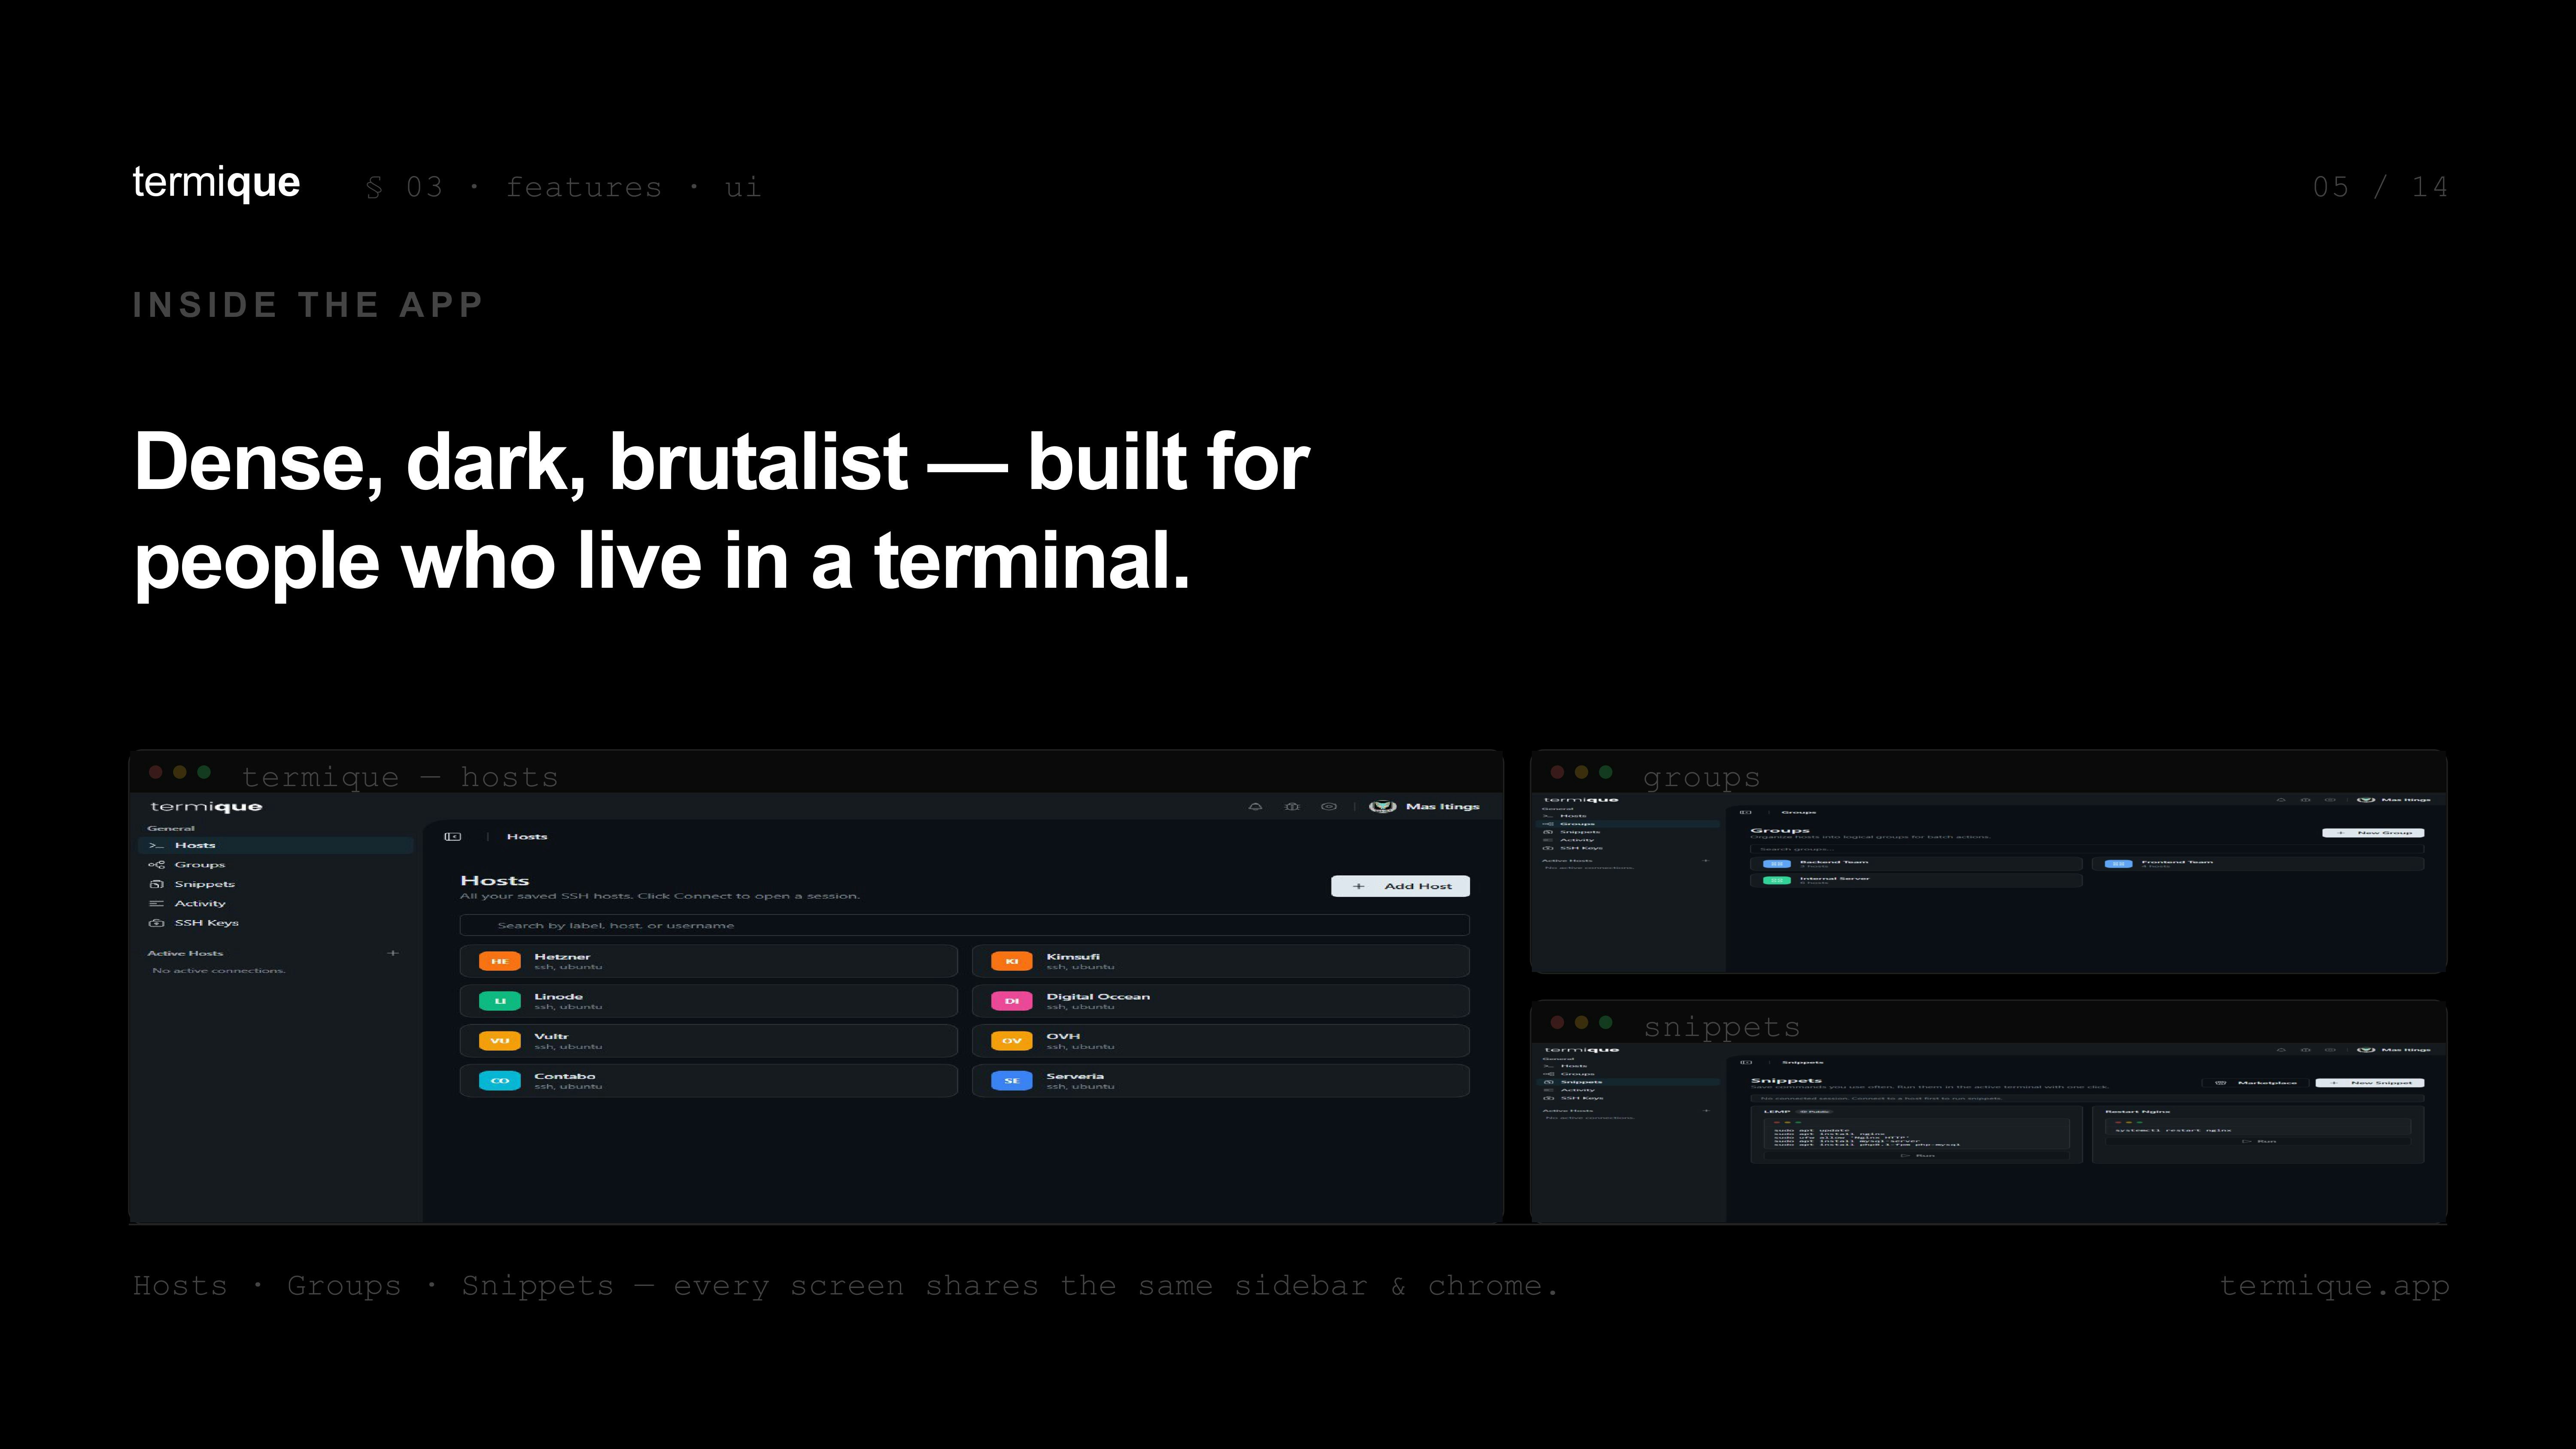Click the bug report icon in hosts window
This screenshot has width=2576, height=1449.
[1292, 806]
